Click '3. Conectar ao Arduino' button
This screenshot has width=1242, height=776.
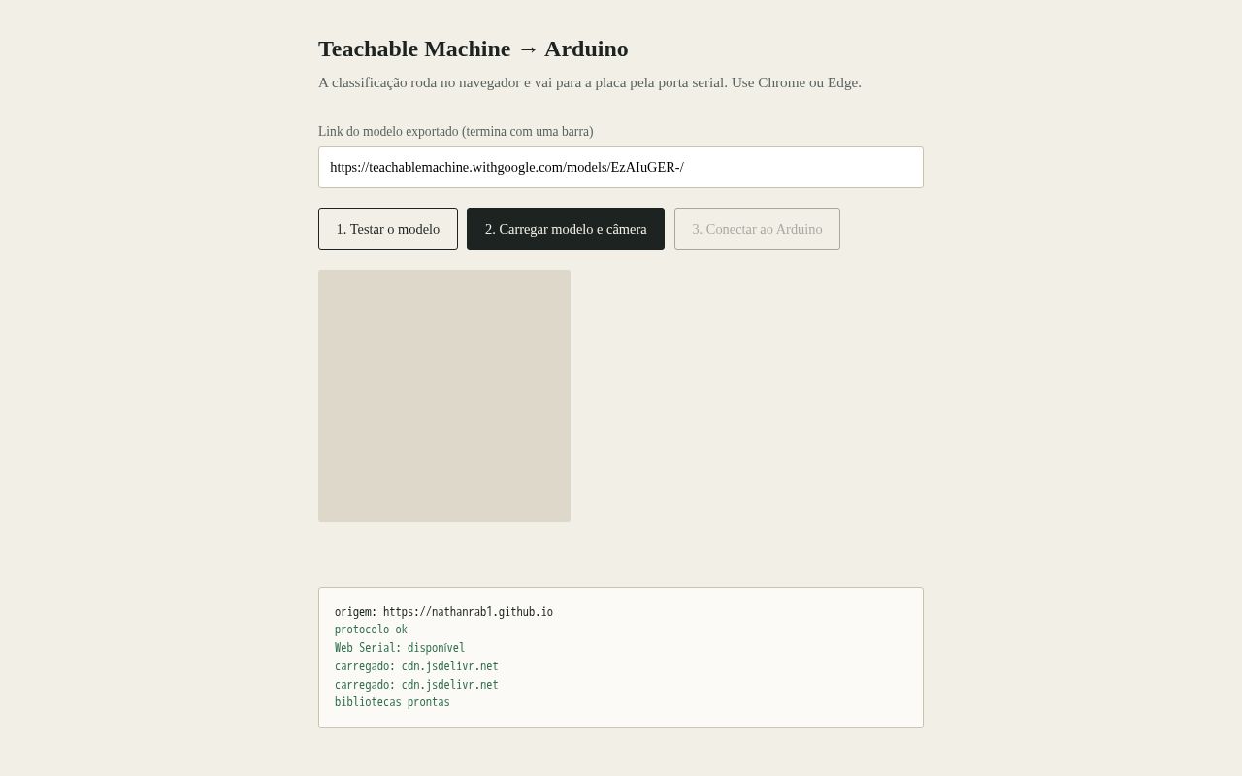click(757, 229)
